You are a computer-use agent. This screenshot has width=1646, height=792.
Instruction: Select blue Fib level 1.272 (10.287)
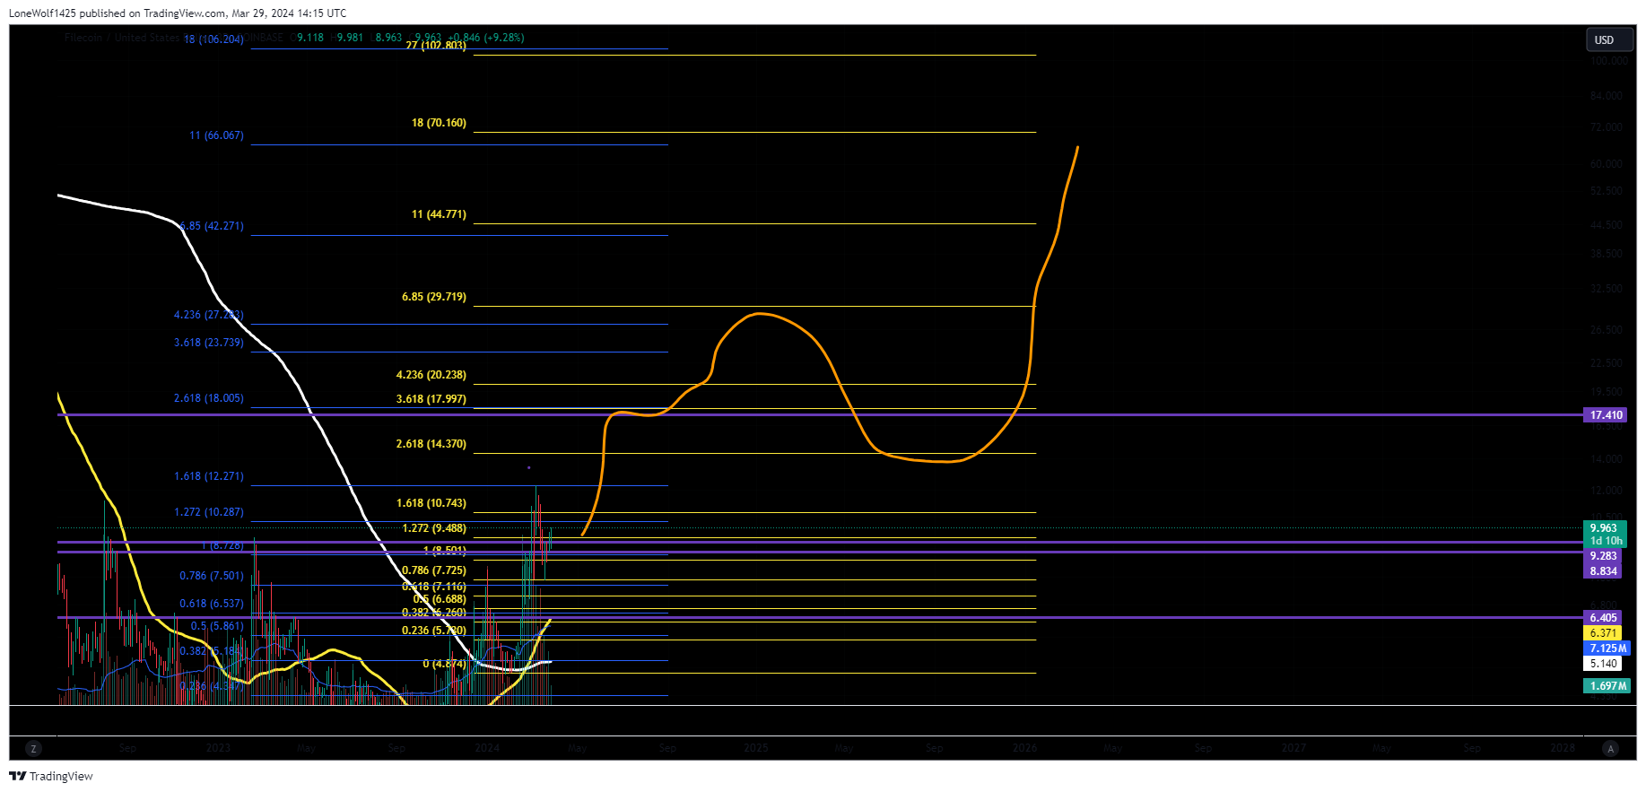tap(209, 512)
